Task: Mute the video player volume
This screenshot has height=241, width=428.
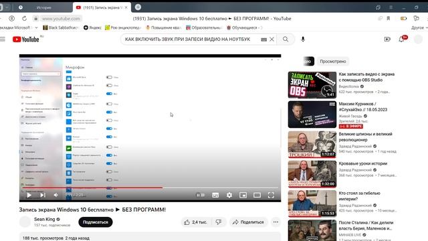Action: click(56, 195)
